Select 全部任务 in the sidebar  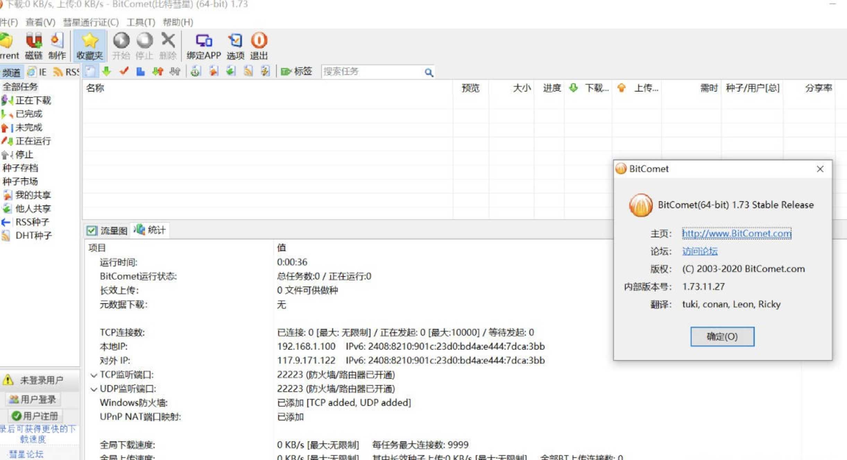pos(20,86)
